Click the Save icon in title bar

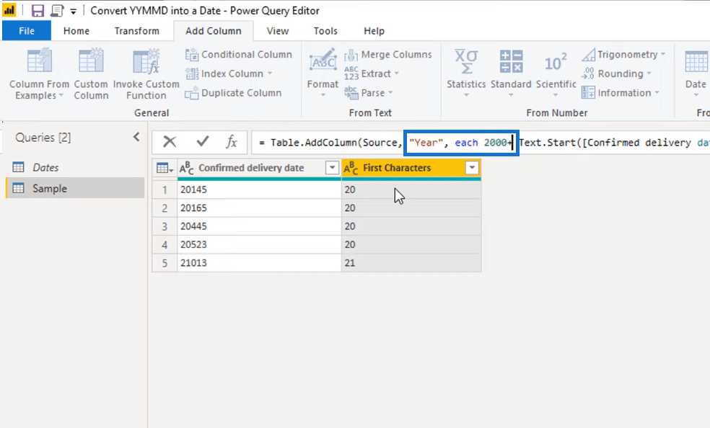click(38, 10)
